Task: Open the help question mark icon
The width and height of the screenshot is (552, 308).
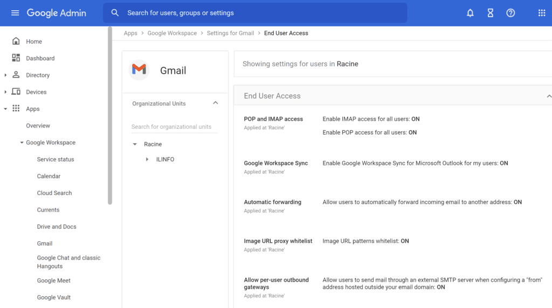Action: 510,13
